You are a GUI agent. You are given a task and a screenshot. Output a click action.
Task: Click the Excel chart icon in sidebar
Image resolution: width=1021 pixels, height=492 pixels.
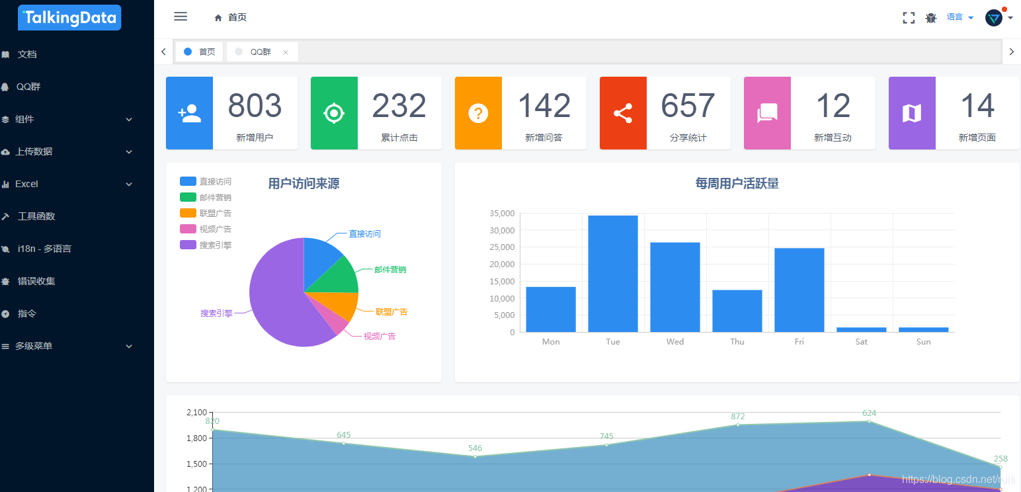[x=5, y=184]
